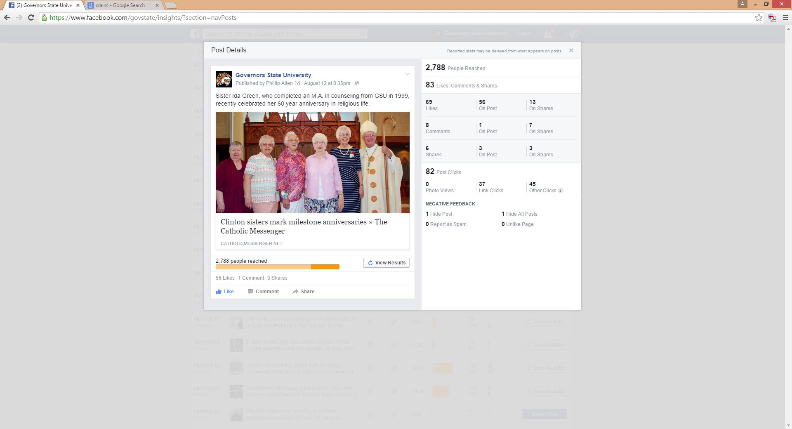
Task: Click the scroll up arrow of page scrollbar
Action: pos(788,28)
